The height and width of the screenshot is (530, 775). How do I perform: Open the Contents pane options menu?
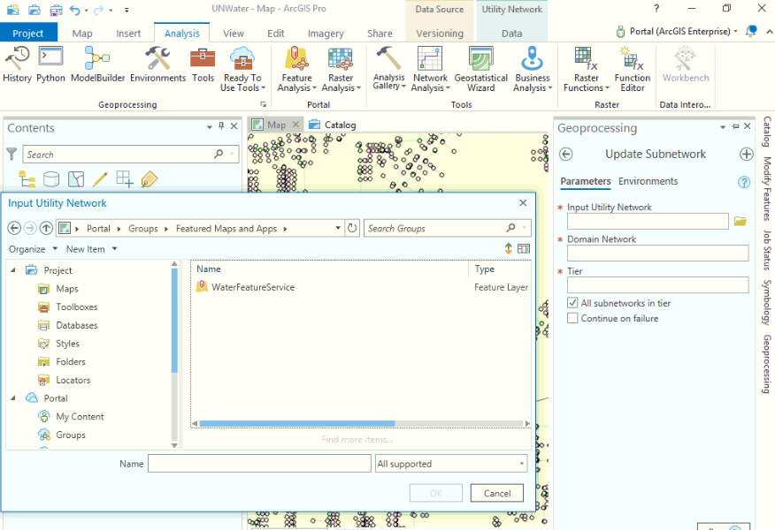(x=209, y=127)
